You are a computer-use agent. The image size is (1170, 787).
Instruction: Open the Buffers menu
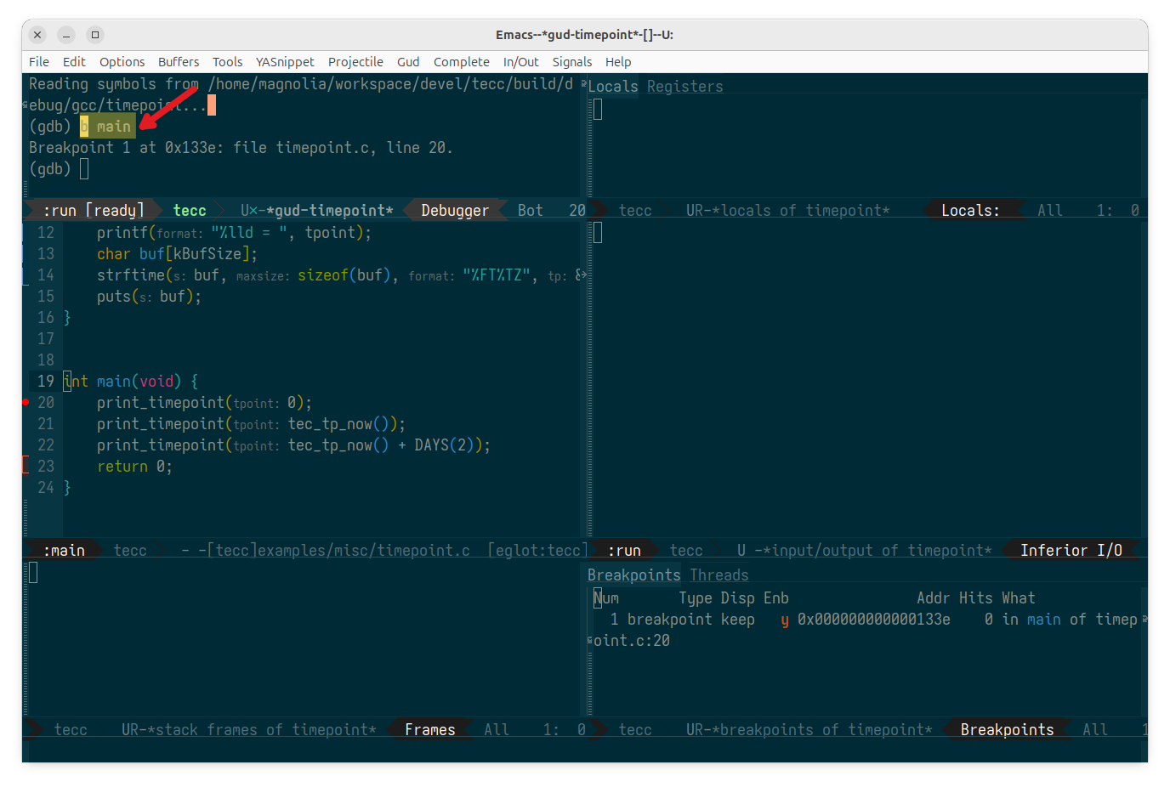(x=179, y=62)
